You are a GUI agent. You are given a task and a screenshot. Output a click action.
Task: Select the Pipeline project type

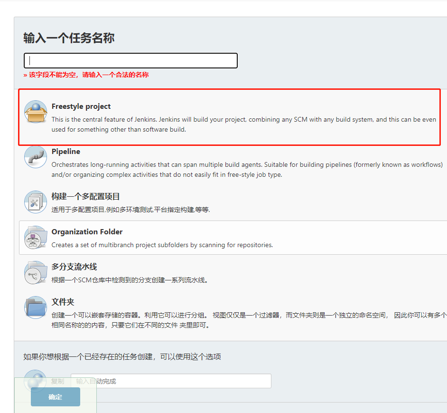(65, 151)
